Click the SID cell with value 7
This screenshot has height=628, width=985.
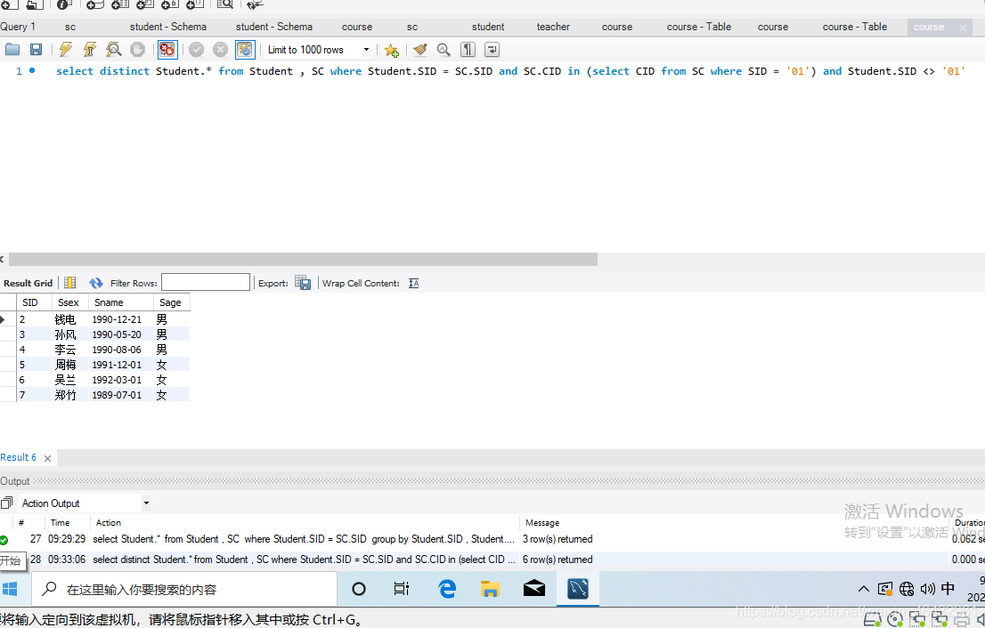pyautogui.click(x=34, y=395)
